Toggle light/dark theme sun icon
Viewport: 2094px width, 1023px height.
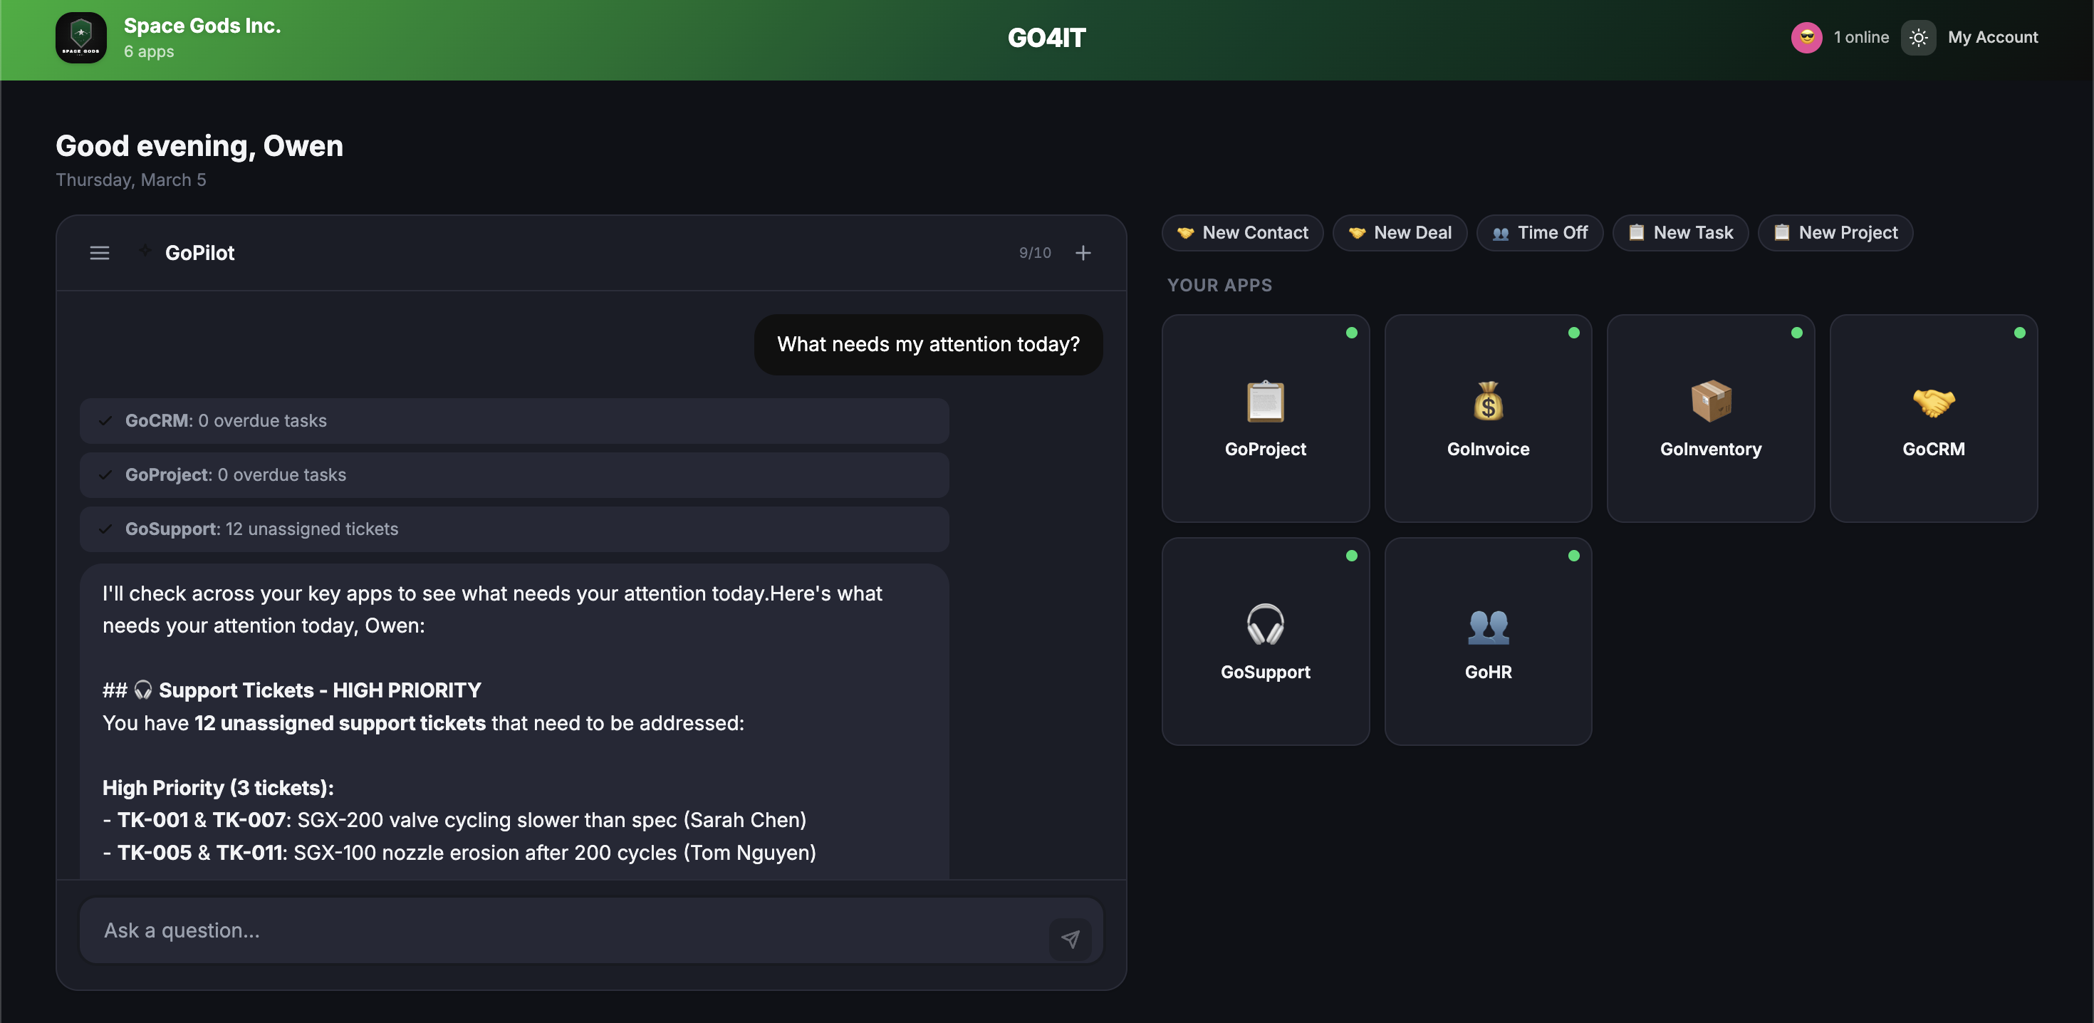pyautogui.click(x=1918, y=38)
